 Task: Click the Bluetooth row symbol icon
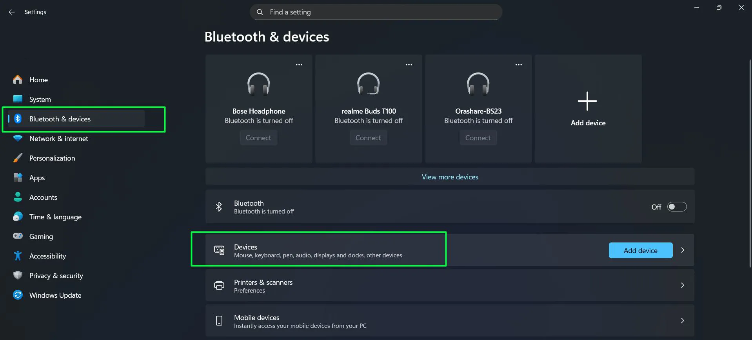[x=219, y=206]
